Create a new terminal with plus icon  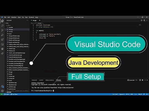coord(136,80)
